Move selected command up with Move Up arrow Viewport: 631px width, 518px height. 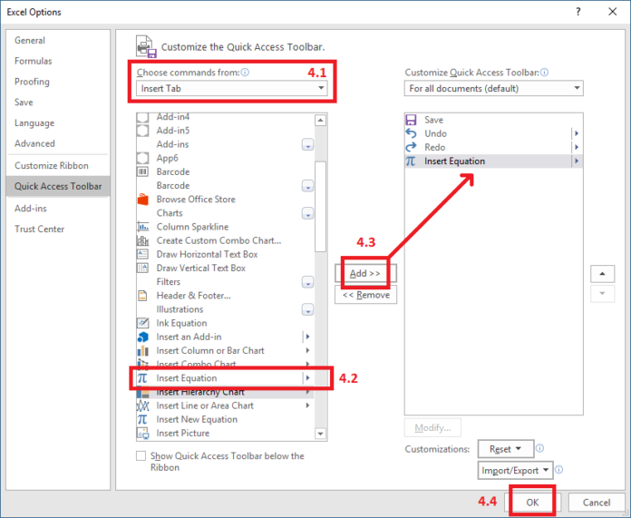coord(602,274)
